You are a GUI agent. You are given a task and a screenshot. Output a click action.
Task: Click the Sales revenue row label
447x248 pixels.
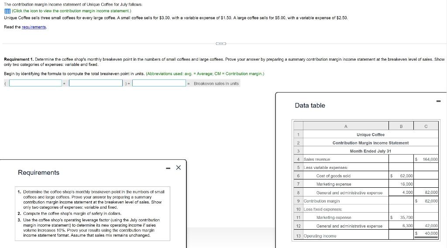[317, 159]
